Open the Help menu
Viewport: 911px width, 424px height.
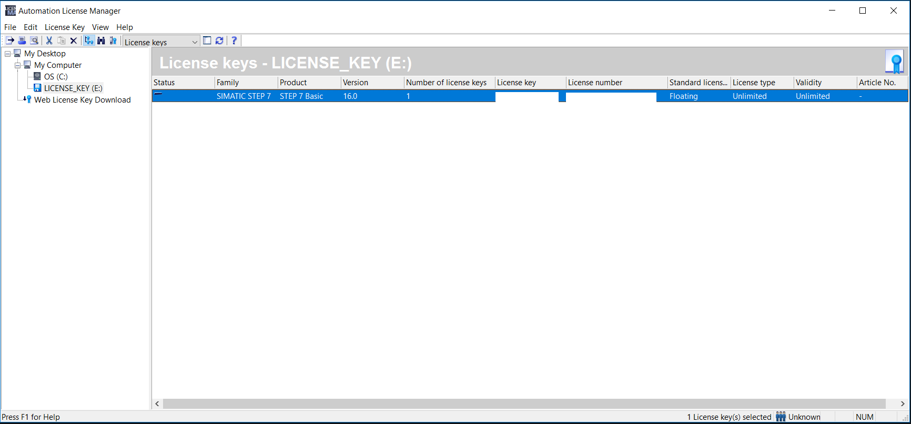pos(125,27)
